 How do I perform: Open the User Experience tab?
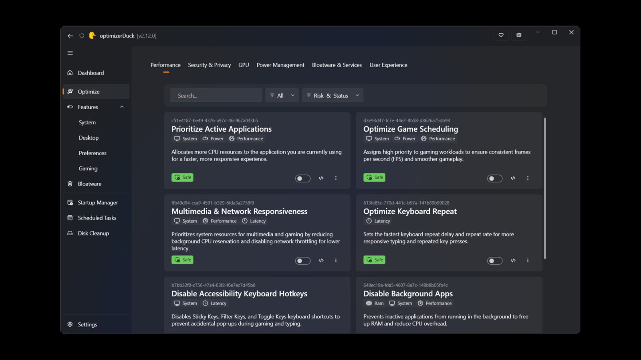pos(388,65)
